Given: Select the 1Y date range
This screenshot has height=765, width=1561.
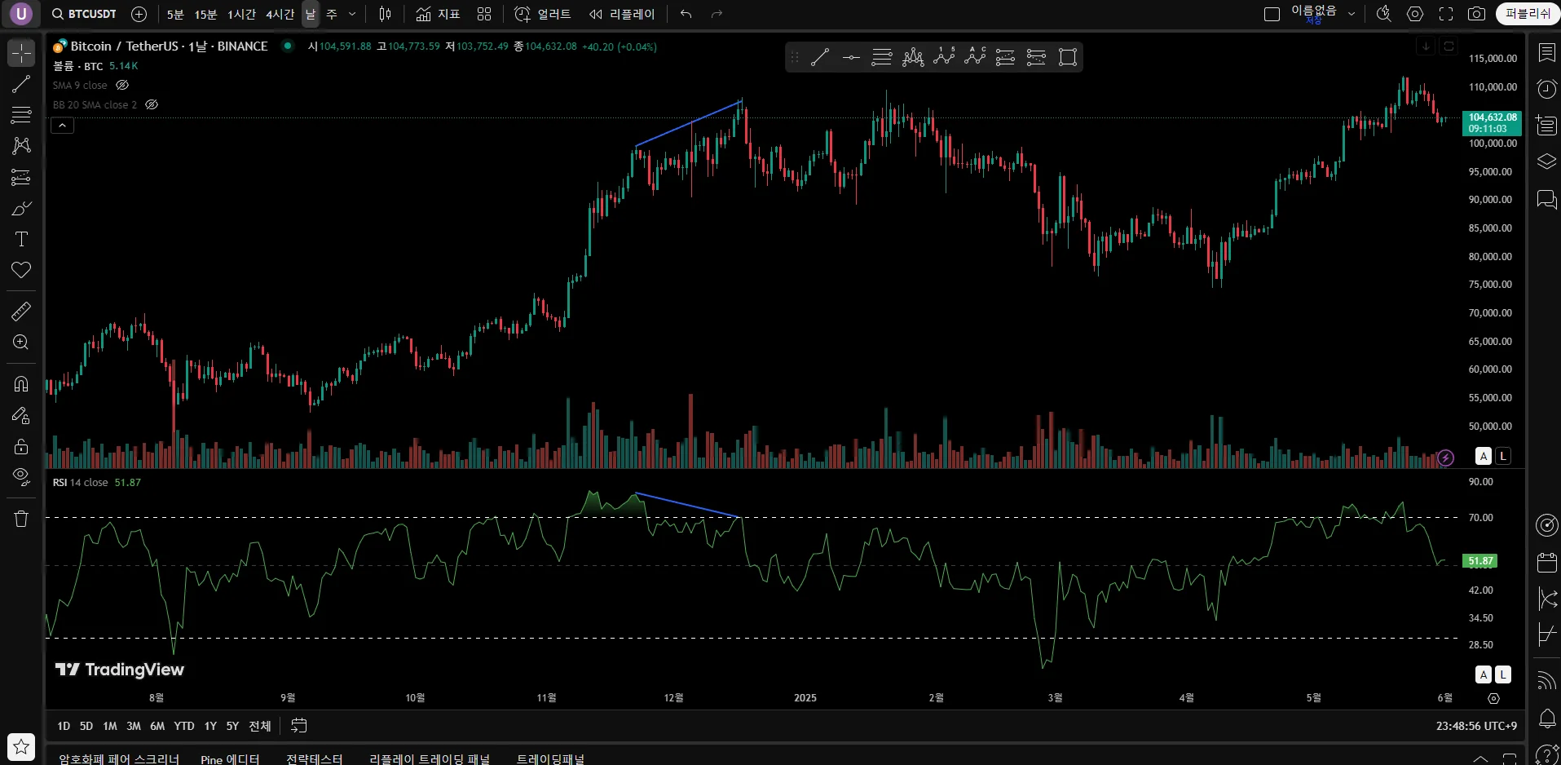Looking at the screenshot, I should pos(210,726).
